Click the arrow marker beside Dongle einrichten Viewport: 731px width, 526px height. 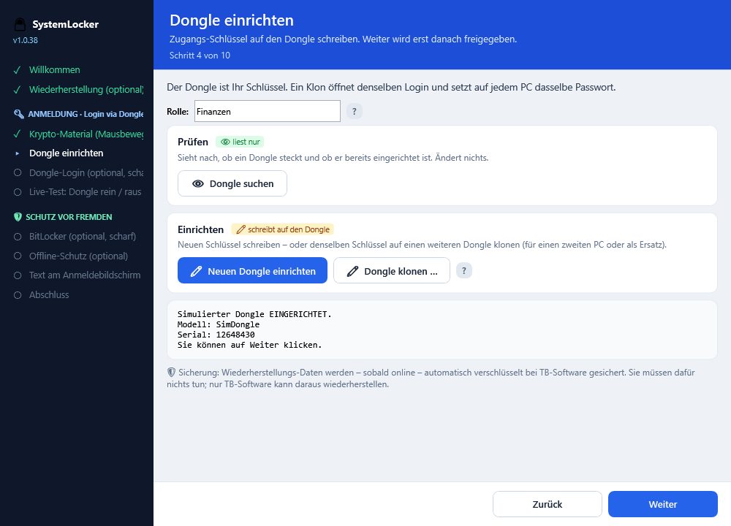(x=18, y=153)
